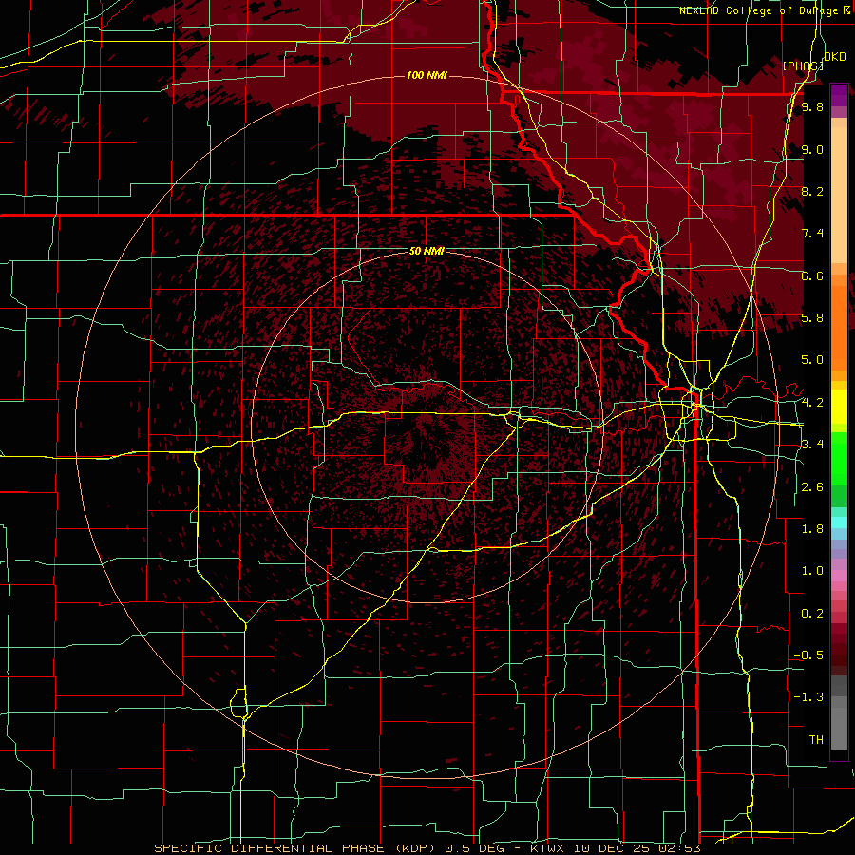Click the [PHAS] label above the color scale
Image resolution: width=855 pixels, height=855 pixels.
[803, 66]
